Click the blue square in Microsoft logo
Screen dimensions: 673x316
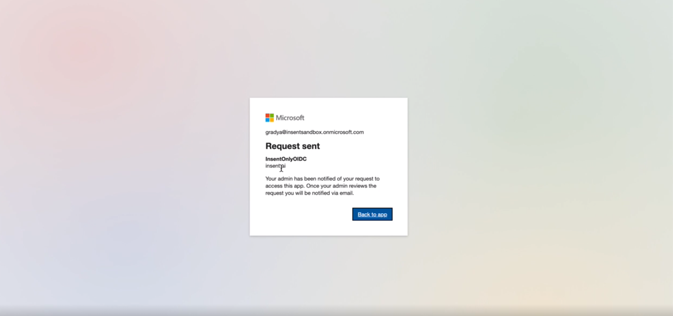[x=267, y=120]
